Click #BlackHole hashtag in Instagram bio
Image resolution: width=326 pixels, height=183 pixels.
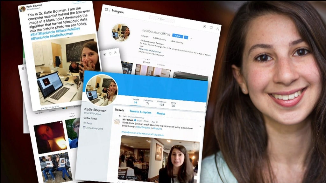coord(144,49)
